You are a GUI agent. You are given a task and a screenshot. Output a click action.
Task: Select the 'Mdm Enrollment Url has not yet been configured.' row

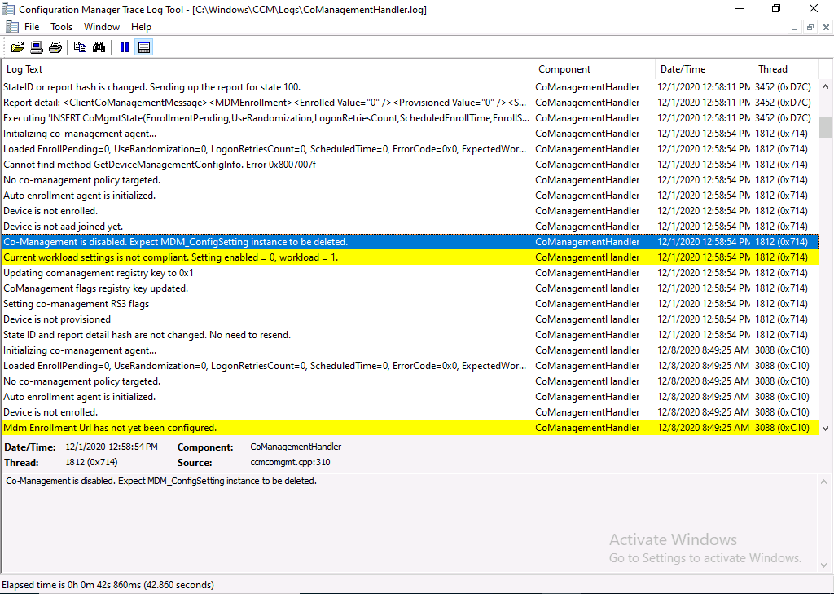[x=410, y=428]
